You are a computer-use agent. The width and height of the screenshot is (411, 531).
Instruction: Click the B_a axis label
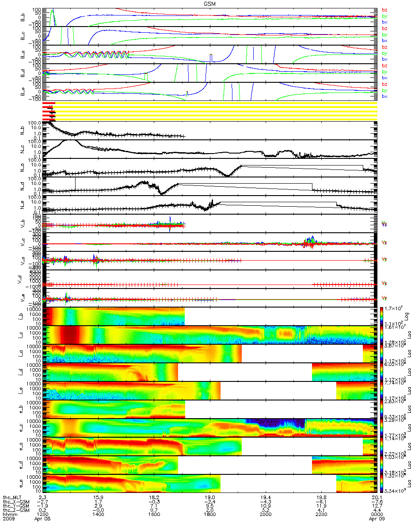[22, 54]
